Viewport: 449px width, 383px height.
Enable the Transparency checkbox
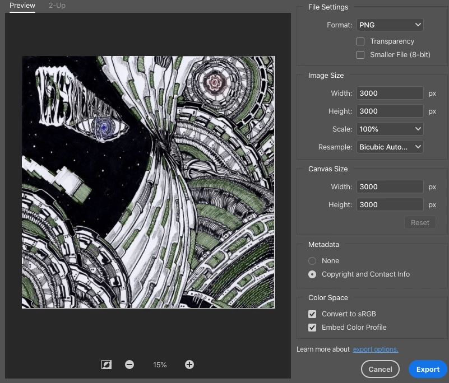(x=360, y=41)
